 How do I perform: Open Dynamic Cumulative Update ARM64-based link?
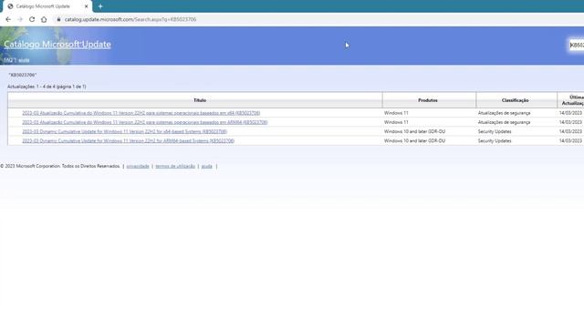(128, 141)
